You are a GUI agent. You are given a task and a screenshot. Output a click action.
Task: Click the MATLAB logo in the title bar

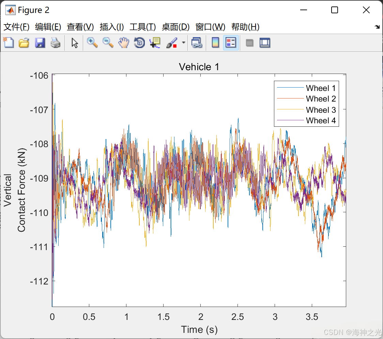(x=10, y=10)
